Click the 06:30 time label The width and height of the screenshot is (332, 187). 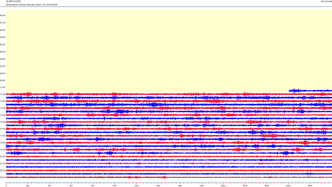(3, 59)
